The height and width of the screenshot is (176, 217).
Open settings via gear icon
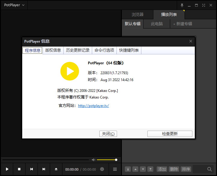click(x=102, y=169)
